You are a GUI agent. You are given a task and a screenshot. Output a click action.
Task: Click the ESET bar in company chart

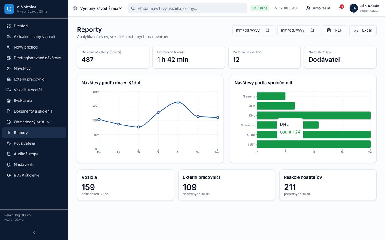(314, 144)
